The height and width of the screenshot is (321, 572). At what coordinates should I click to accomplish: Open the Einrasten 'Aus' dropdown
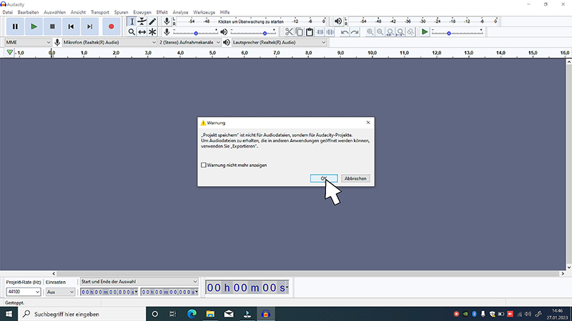click(60, 292)
